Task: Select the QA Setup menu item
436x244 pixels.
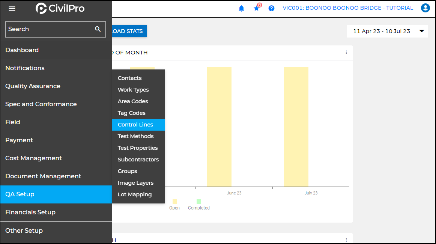Action: click(56, 194)
